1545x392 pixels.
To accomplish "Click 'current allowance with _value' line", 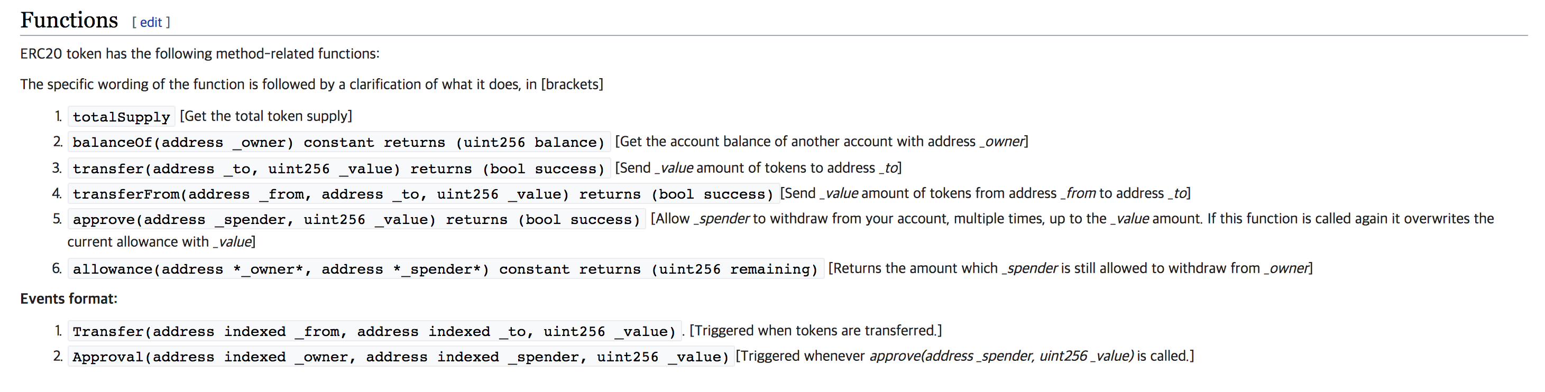I will pos(161,241).
